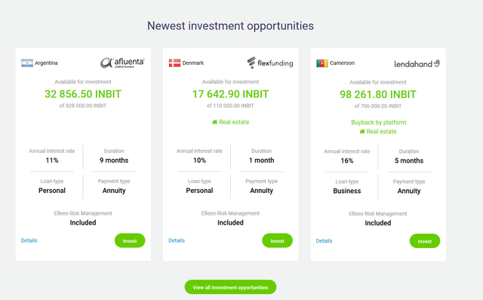Click the flexfunding logo
Screen dimensions: 483x300
point(270,63)
